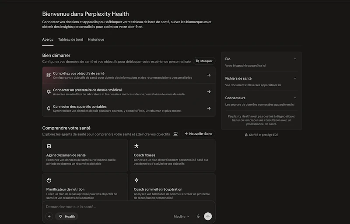The image size is (350, 224).
Task: Open the Aperçu tab
Action: point(48,39)
